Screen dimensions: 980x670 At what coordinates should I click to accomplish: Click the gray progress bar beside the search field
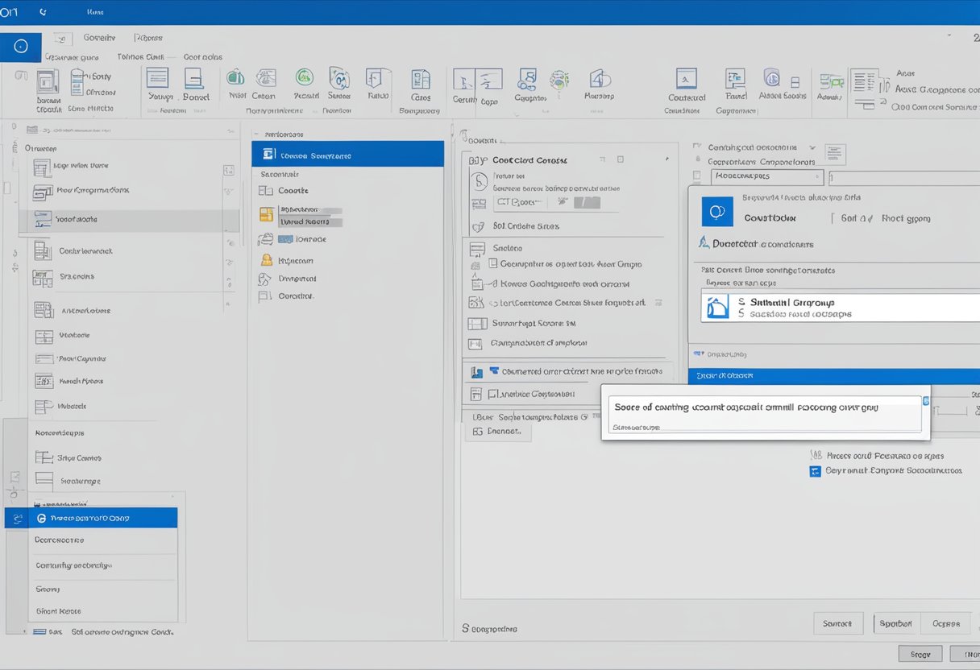click(586, 202)
